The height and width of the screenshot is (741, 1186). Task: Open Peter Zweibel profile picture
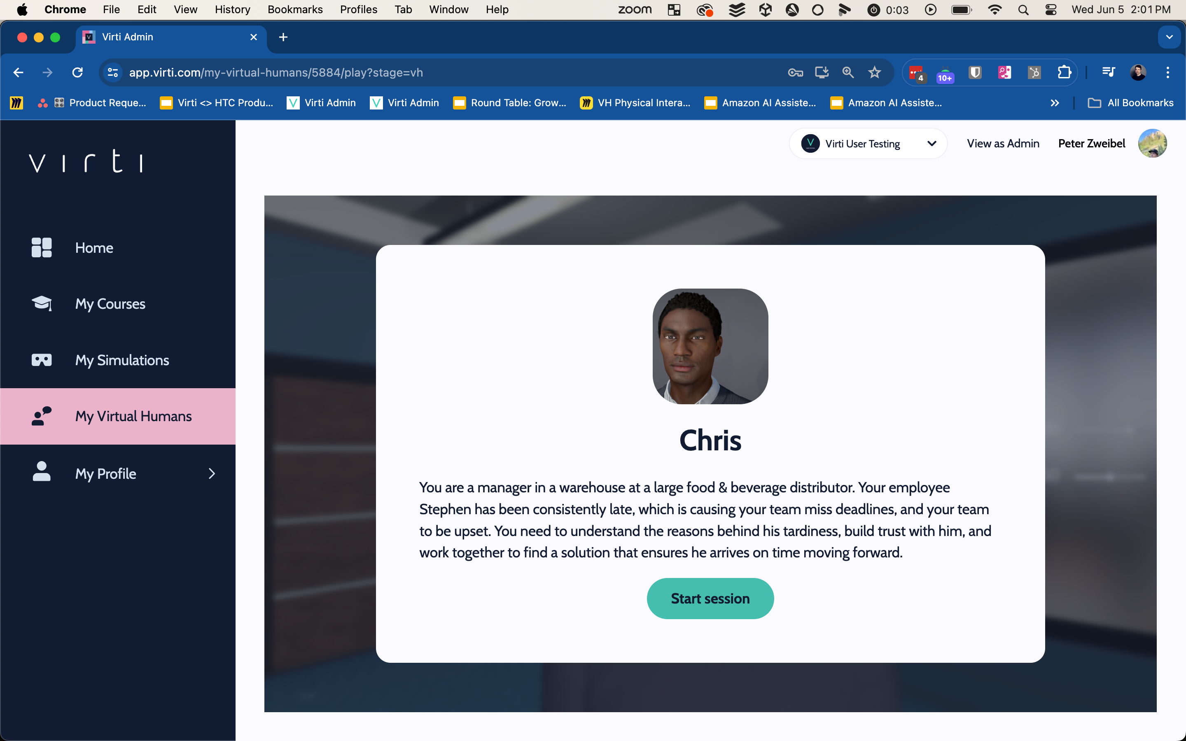coord(1152,144)
